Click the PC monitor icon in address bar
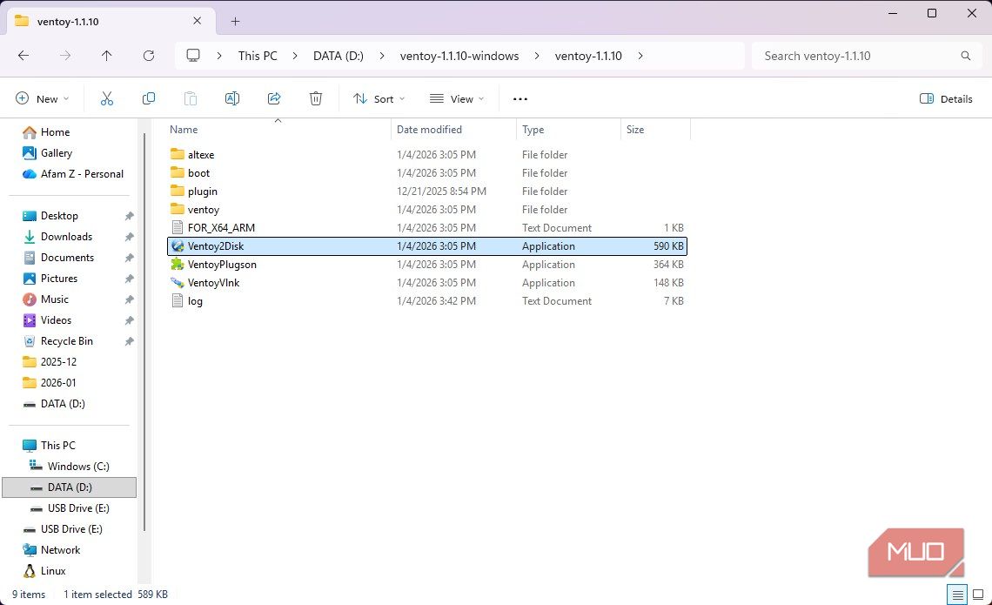 click(x=193, y=56)
